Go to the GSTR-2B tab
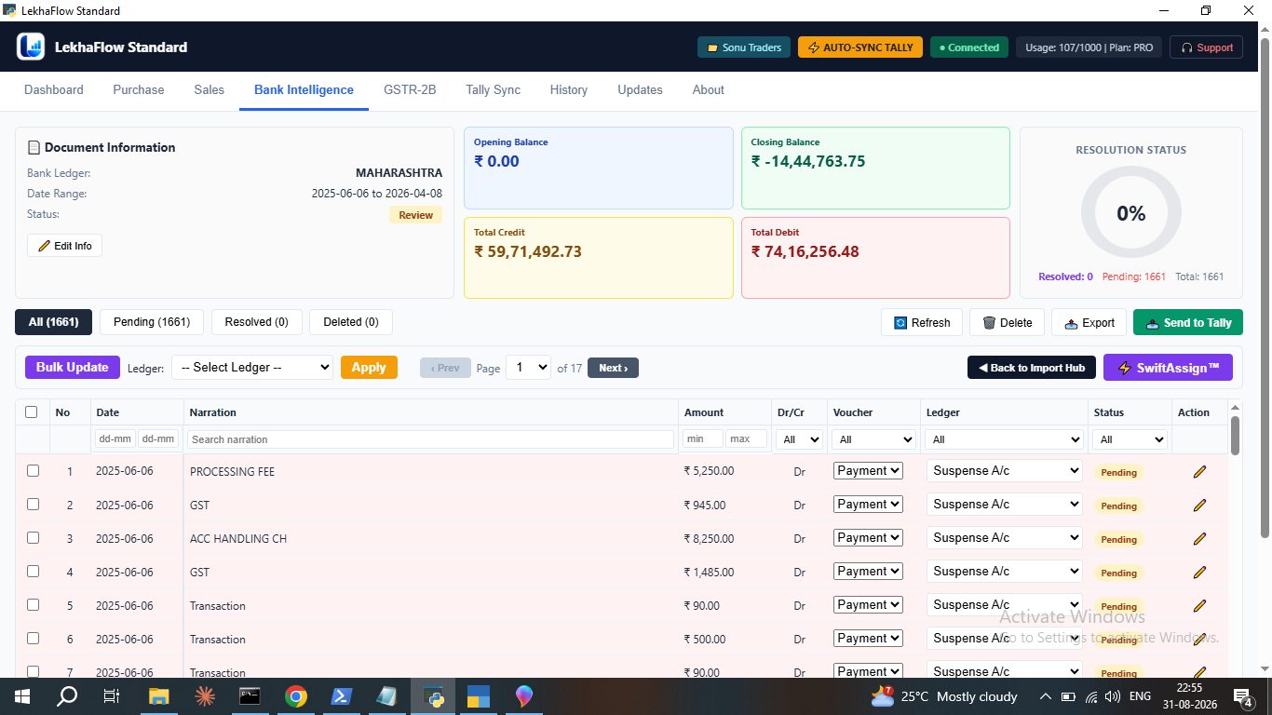The height and width of the screenshot is (715, 1272). point(410,90)
